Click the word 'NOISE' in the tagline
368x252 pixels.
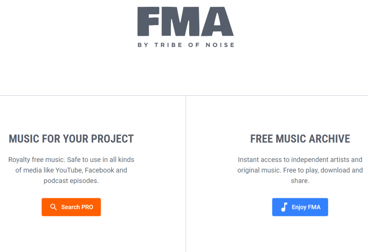220,45
